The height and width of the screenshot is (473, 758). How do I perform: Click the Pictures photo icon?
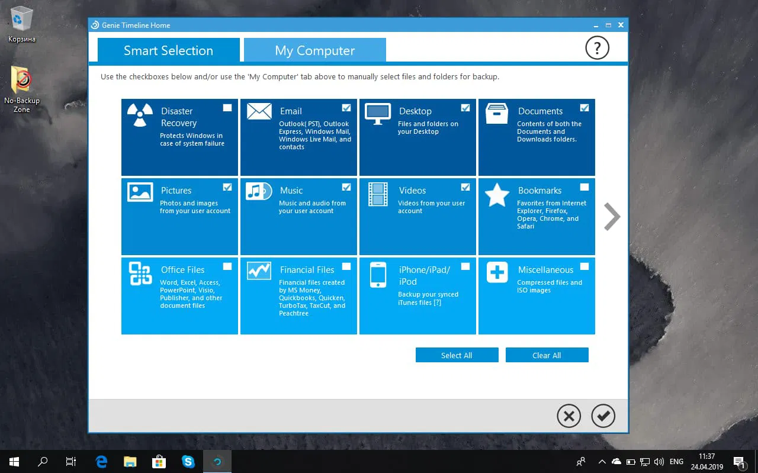(x=140, y=192)
